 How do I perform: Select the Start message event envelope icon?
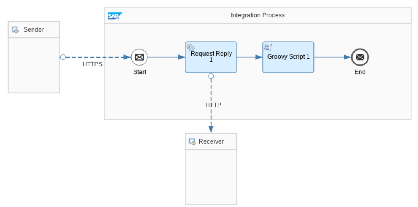tap(139, 57)
